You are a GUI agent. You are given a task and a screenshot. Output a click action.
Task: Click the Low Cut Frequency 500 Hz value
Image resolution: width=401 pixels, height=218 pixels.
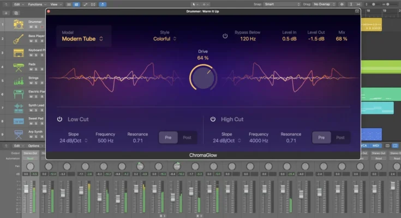point(105,141)
